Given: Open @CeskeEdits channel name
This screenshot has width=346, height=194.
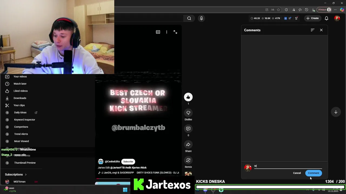Looking at the screenshot, I should tap(112, 162).
